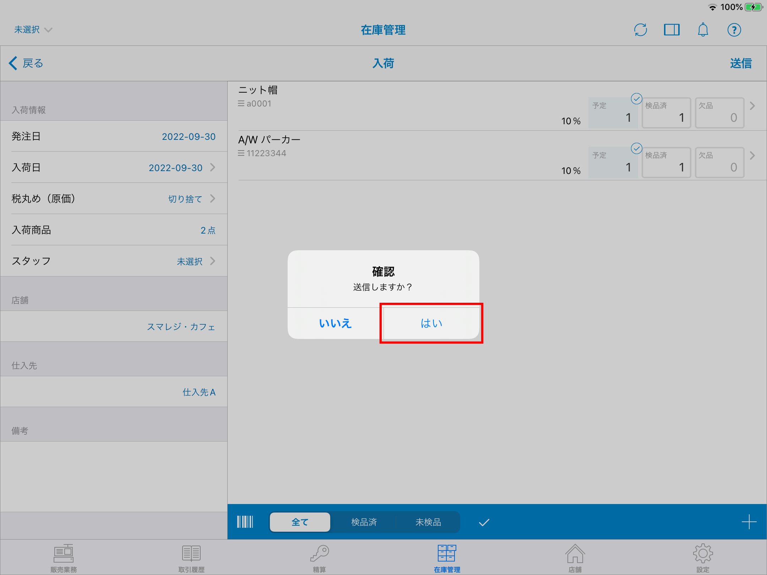Tap the barcode scanner icon

coord(245,522)
